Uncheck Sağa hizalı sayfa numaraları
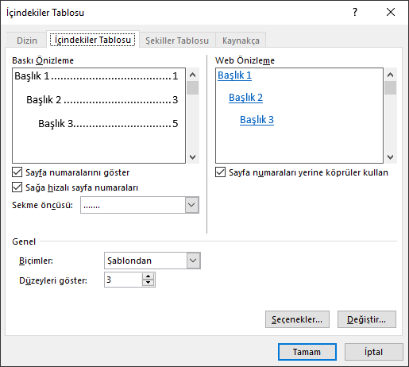Image resolution: width=409 pixels, height=367 pixels. tap(17, 187)
